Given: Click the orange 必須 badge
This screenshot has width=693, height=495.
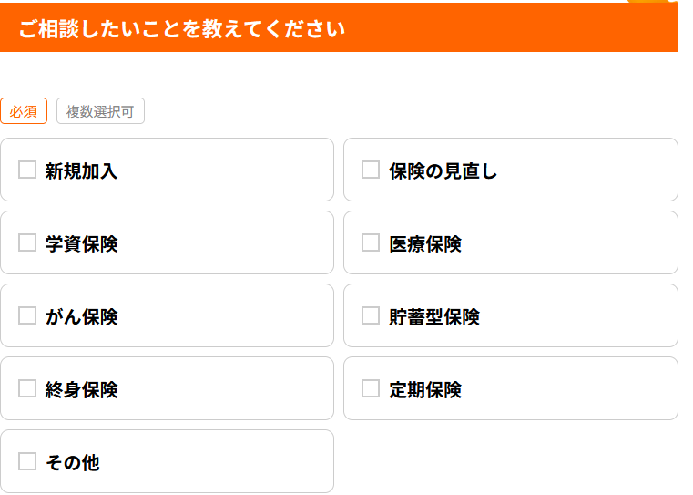Looking at the screenshot, I should 24,111.
